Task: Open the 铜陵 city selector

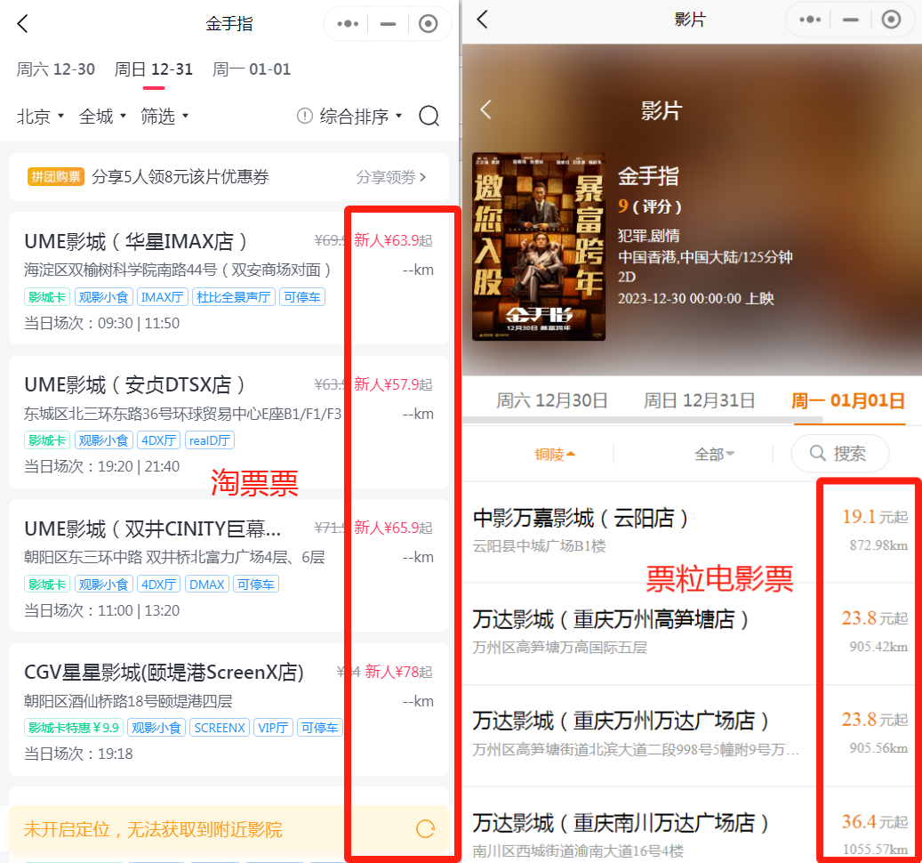Action: tap(555, 454)
